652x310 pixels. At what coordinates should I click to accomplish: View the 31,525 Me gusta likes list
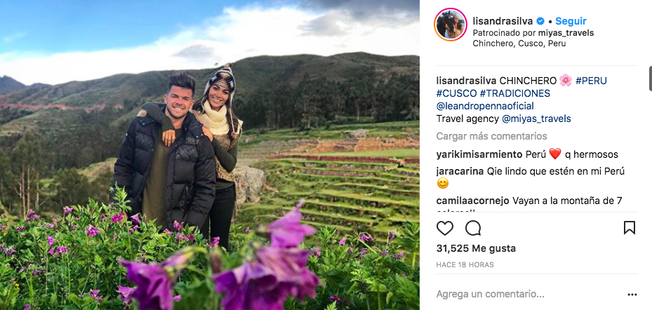[x=476, y=248]
